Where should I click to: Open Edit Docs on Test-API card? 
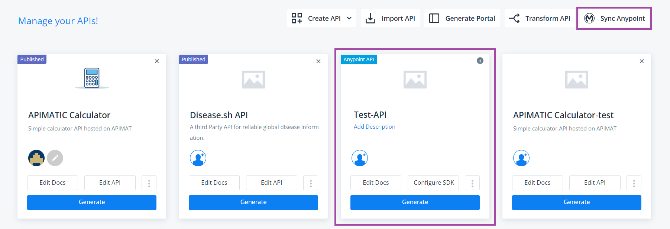(376, 183)
